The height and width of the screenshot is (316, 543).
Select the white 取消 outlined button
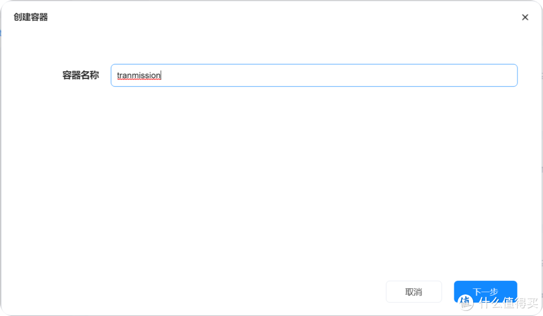(413, 291)
